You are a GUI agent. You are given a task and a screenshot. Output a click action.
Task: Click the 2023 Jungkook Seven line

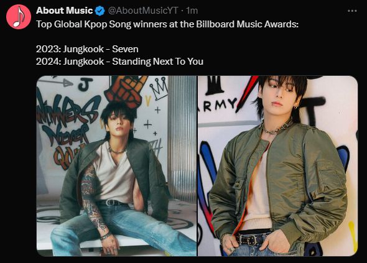click(87, 49)
